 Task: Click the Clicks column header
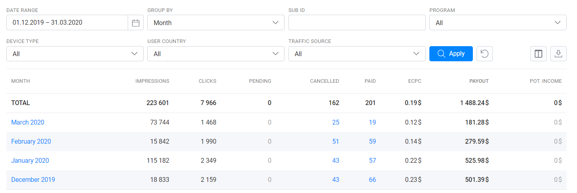(x=207, y=81)
